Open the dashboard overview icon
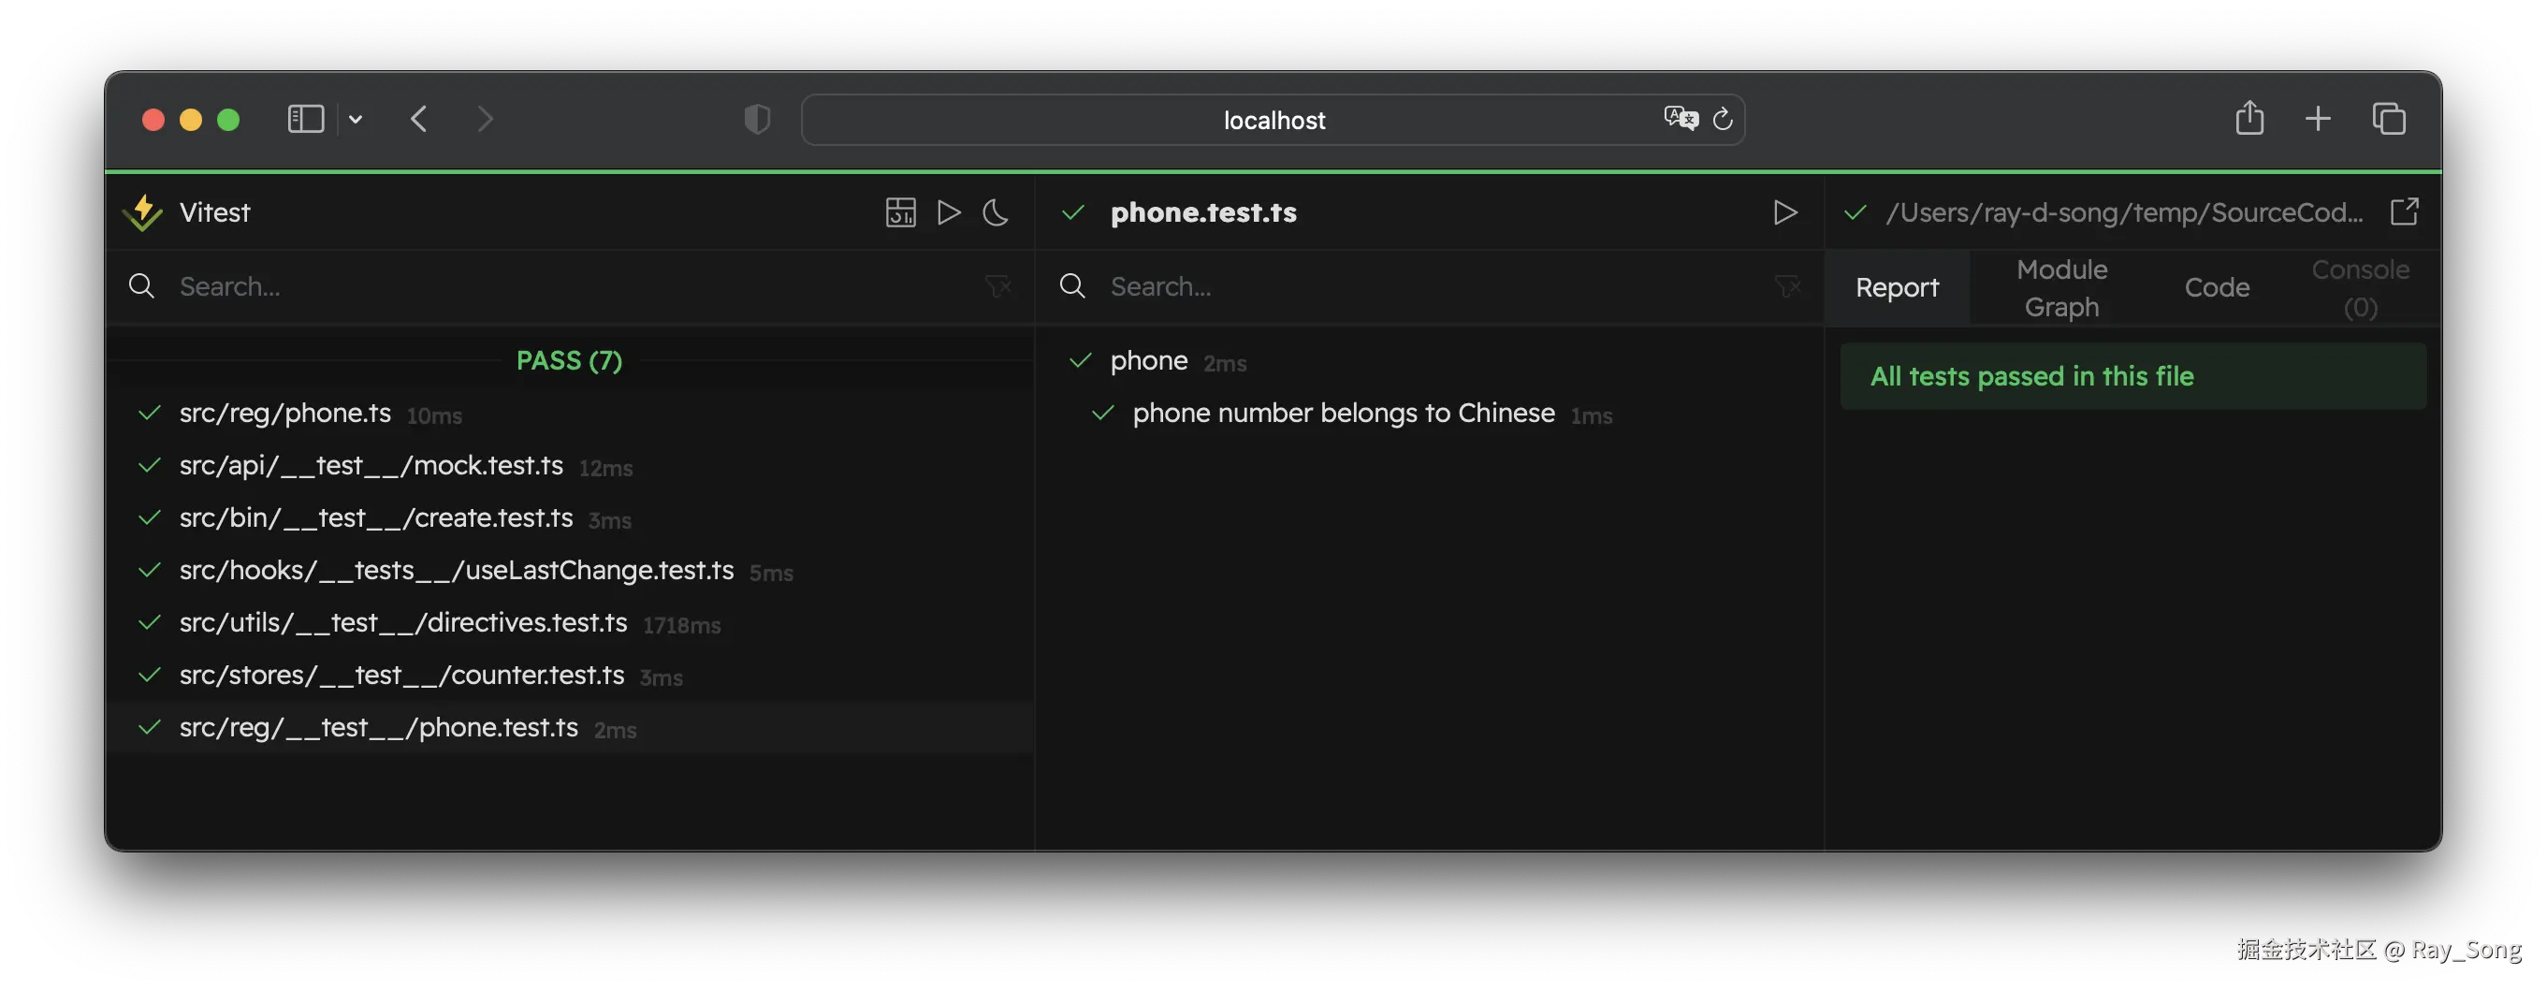This screenshot has width=2547, height=990. pyautogui.click(x=900, y=211)
